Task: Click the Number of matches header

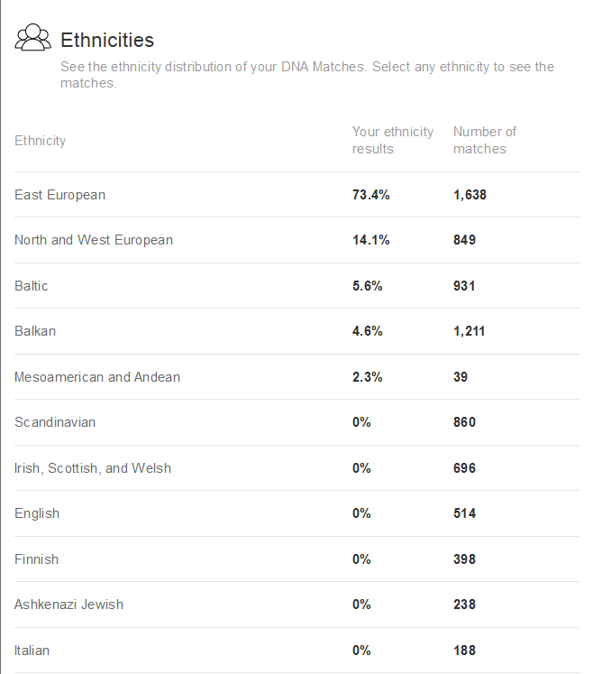Action: coord(485,141)
